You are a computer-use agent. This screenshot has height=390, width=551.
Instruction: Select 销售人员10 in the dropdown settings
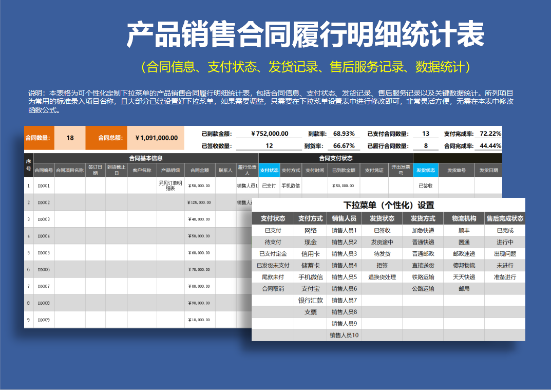pos(344,336)
